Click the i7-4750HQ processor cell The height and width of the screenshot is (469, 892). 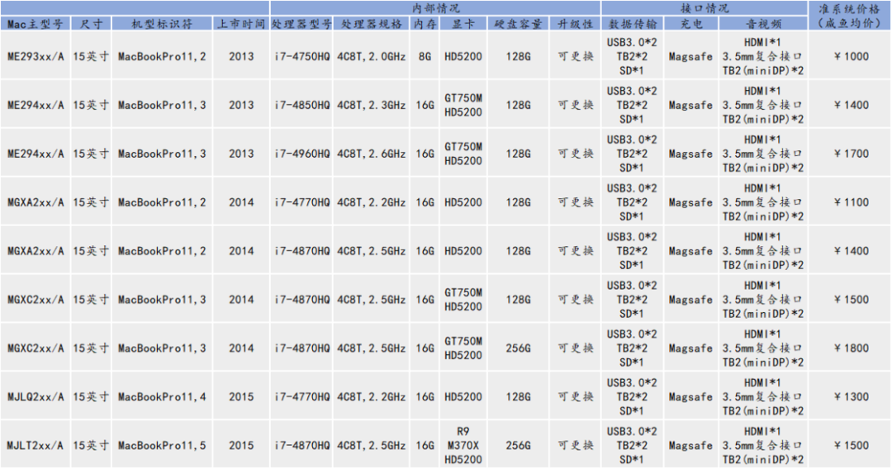301,56
